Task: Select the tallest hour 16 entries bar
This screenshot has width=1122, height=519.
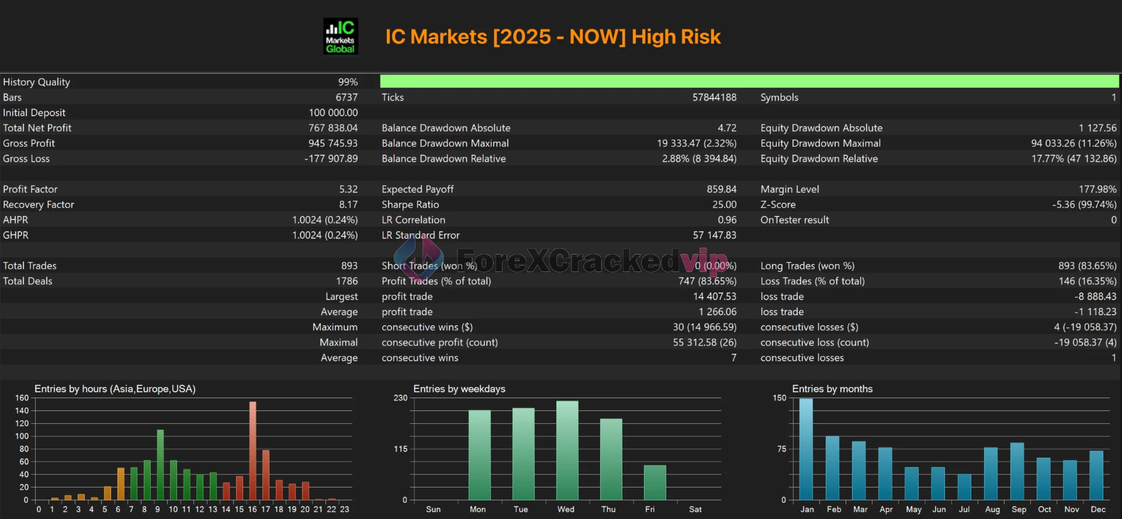Action: point(252,450)
